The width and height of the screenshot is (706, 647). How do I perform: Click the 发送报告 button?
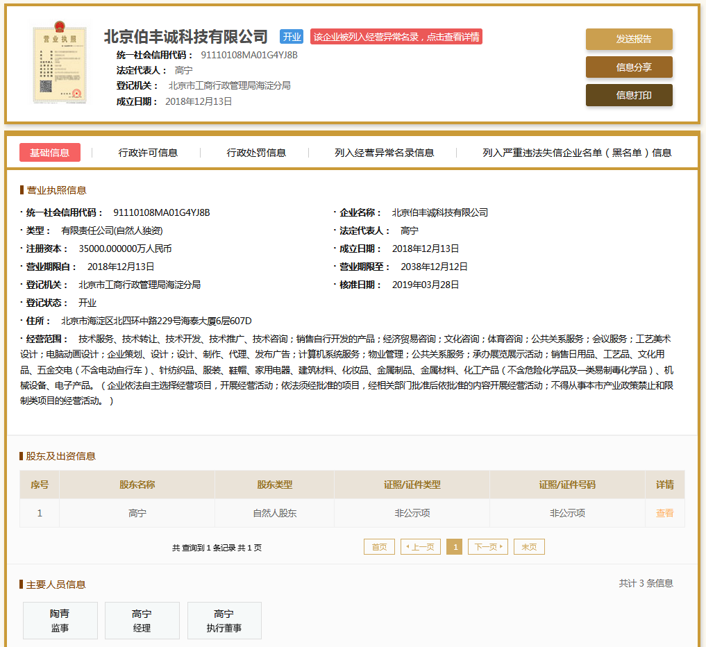click(x=628, y=40)
